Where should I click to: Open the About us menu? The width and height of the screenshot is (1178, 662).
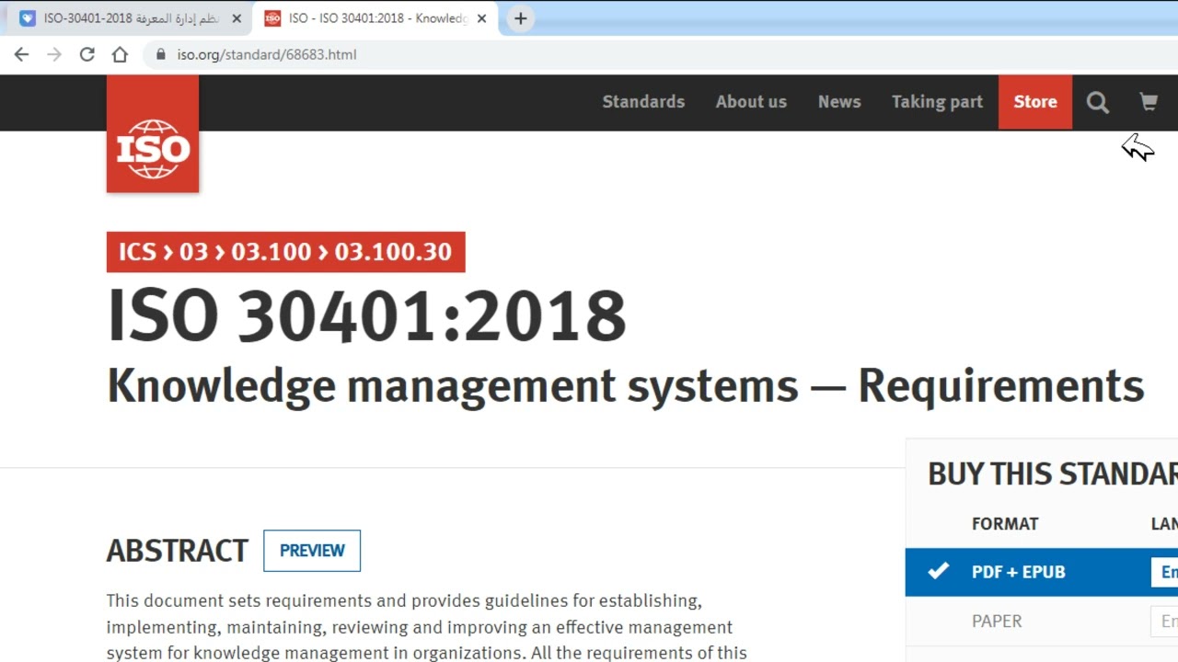tap(751, 102)
